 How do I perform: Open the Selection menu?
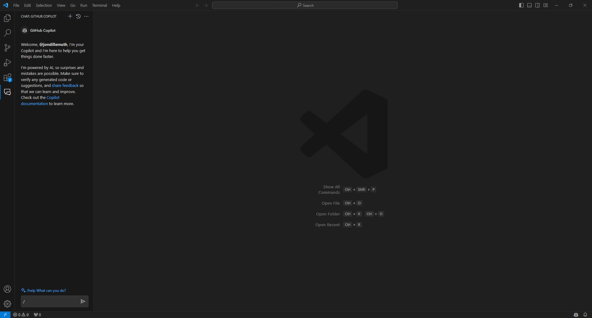coord(44,5)
